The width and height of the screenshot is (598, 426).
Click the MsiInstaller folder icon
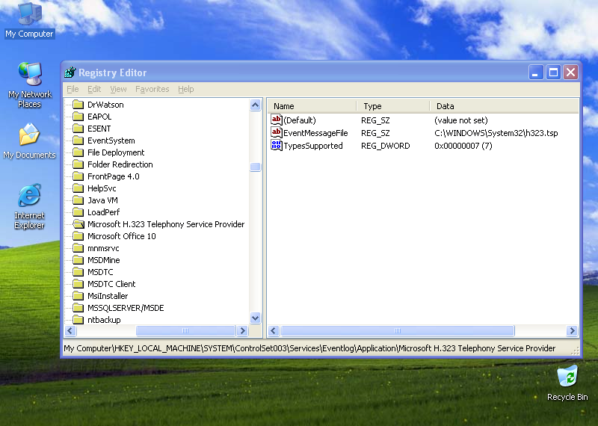tap(78, 295)
